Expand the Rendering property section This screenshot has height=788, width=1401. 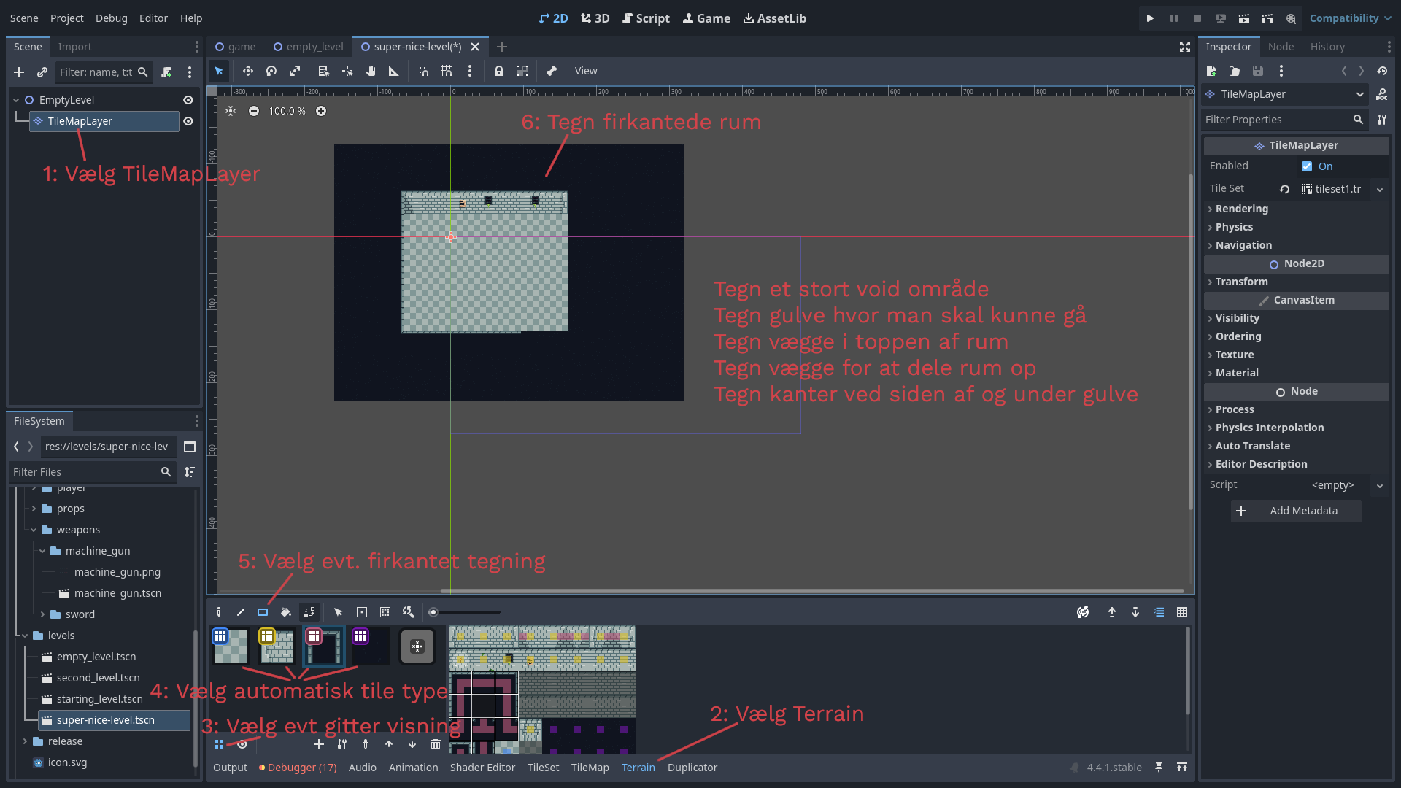click(1242, 209)
